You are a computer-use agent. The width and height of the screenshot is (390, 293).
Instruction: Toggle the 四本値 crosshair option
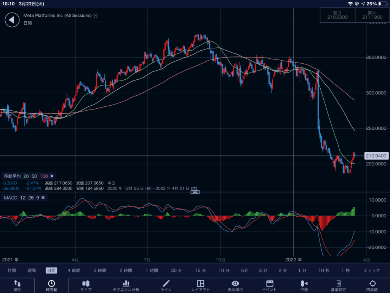373,283
